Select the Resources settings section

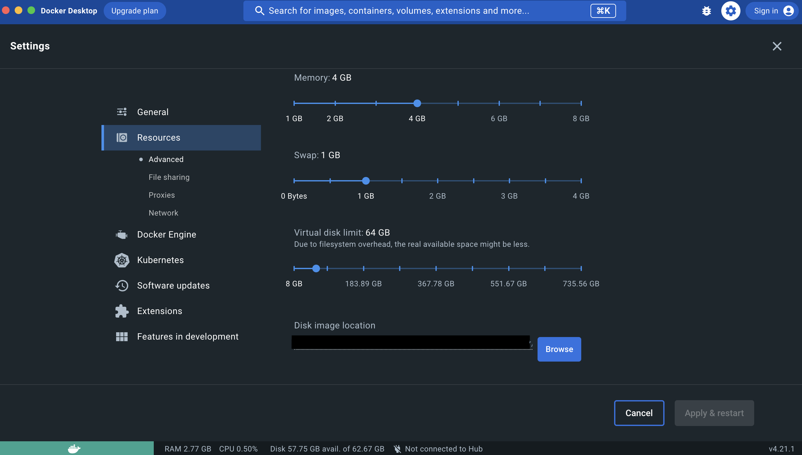tap(181, 138)
